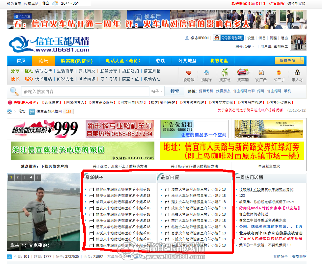
Task: Click the magnifier search icon
Action: pos(14,92)
